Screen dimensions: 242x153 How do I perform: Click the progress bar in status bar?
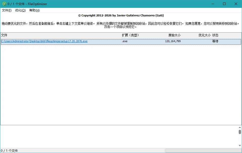point(203,150)
